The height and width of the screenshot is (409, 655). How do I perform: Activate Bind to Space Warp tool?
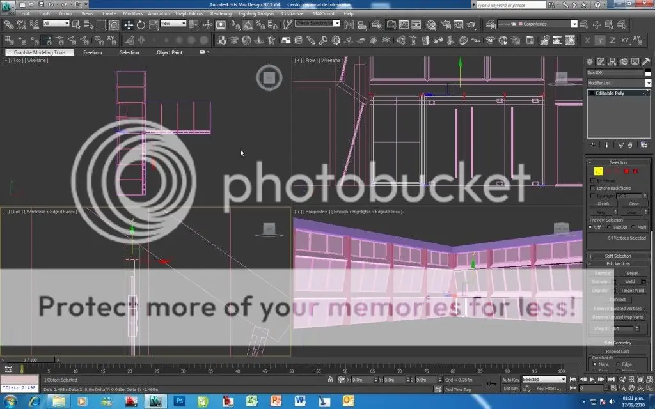coord(35,25)
